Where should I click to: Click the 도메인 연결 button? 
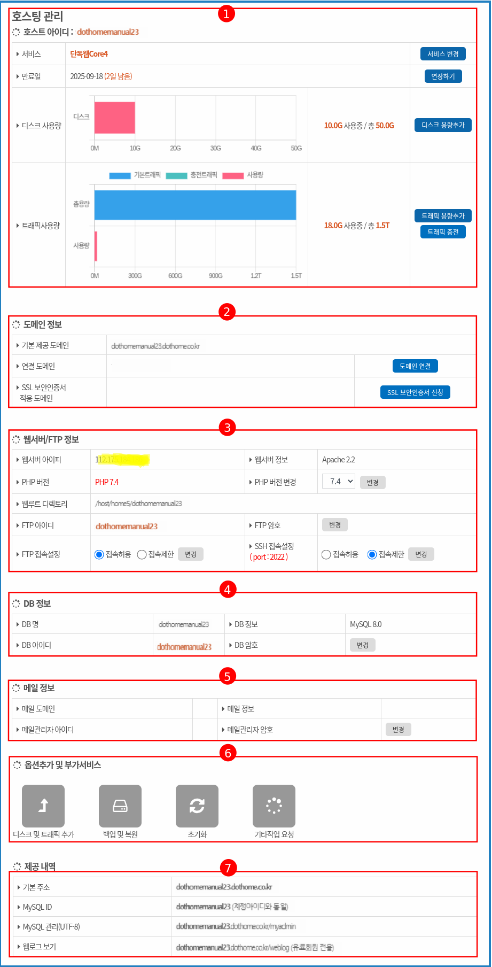tap(415, 366)
